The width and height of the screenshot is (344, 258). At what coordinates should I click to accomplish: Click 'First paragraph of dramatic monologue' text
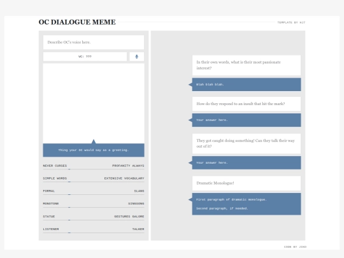click(x=231, y=199)
